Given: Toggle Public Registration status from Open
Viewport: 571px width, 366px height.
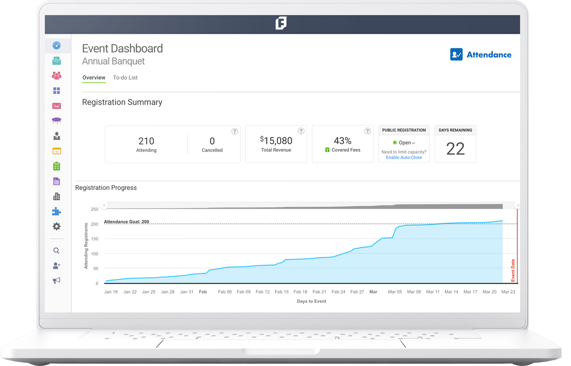Looking at the screenshot, I should 404,143.
